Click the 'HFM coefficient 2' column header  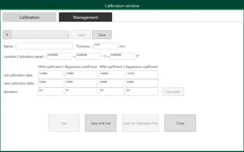tap(112, 67)
